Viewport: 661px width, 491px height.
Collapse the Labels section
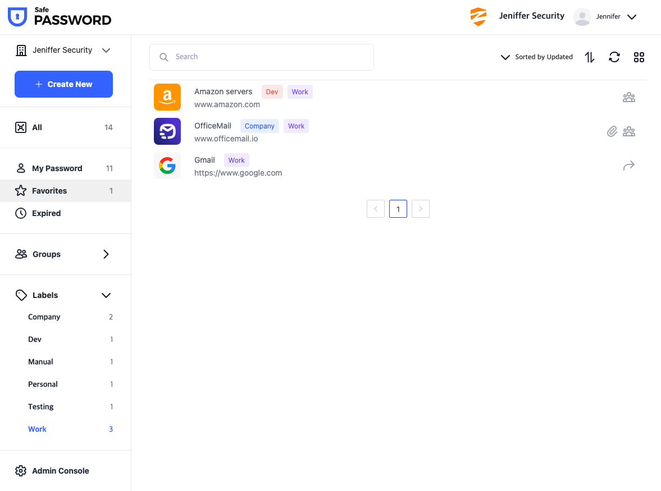(106, 295)
